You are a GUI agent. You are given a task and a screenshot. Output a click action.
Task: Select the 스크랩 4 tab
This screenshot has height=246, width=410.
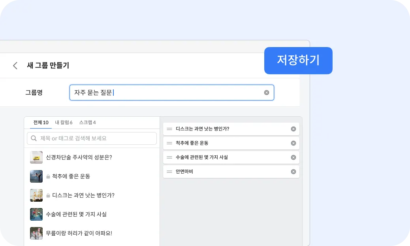(87, 123)
